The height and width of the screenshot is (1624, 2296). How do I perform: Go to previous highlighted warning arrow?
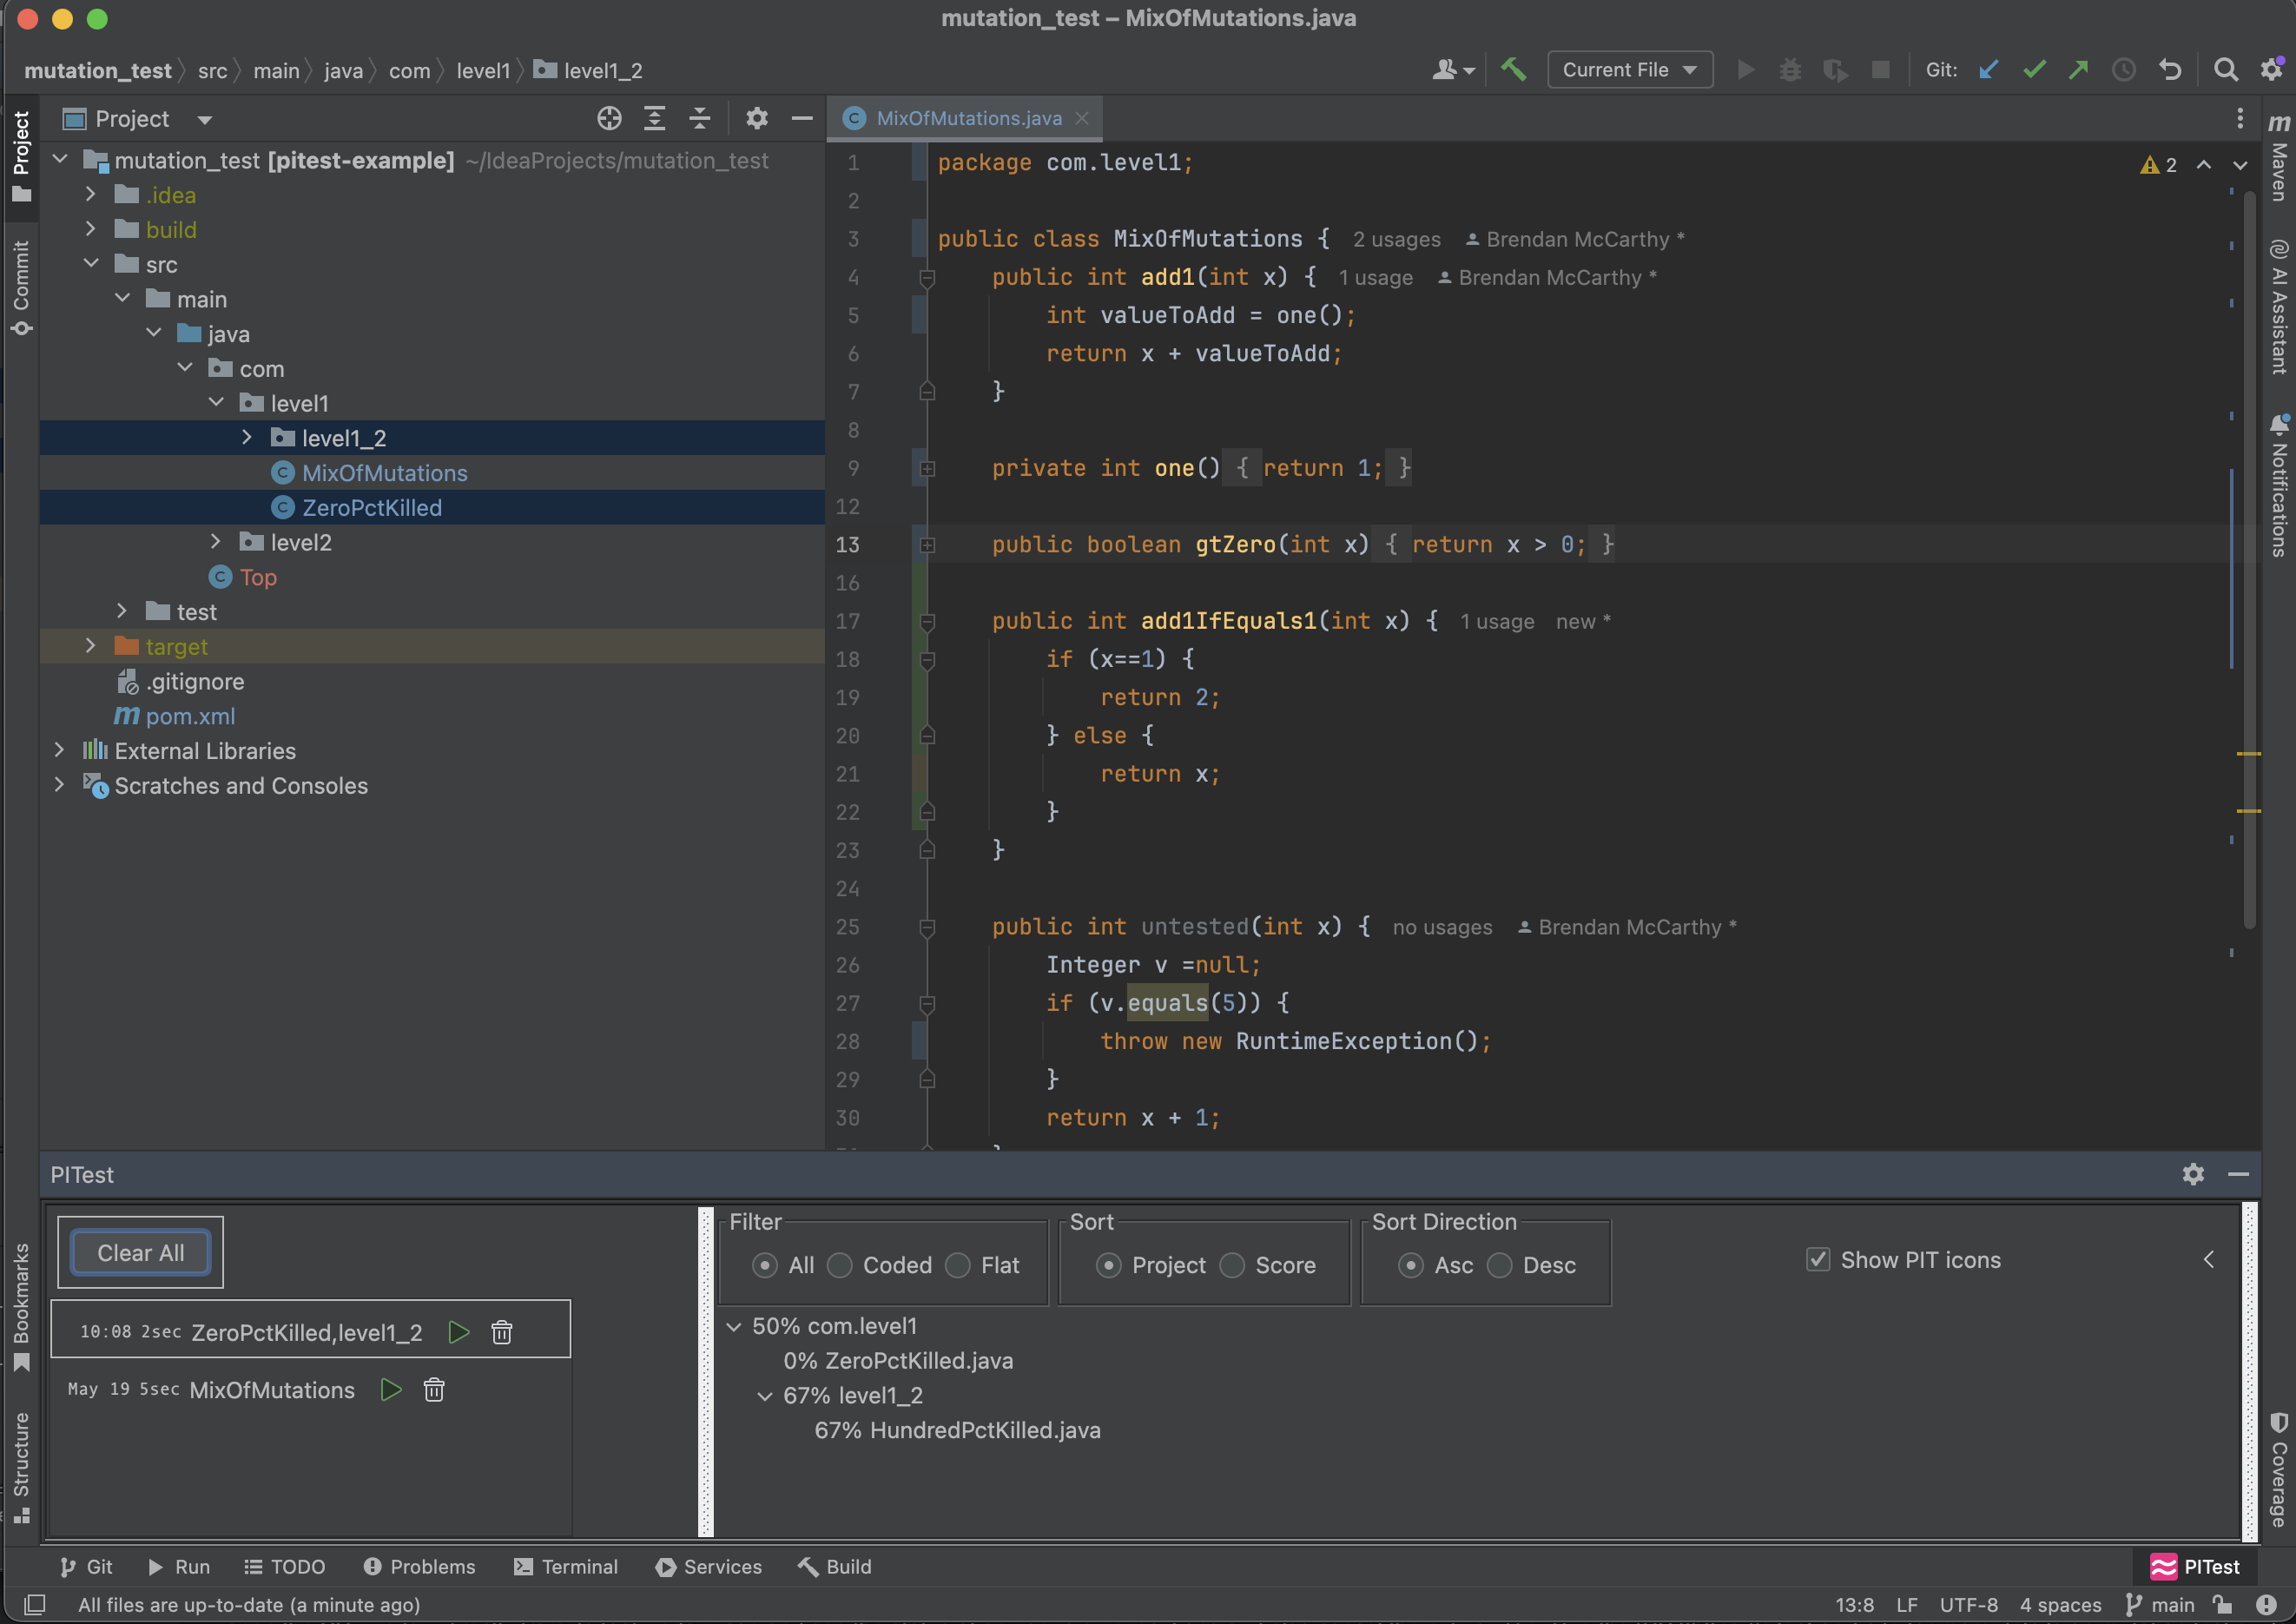pos(2204,165)
